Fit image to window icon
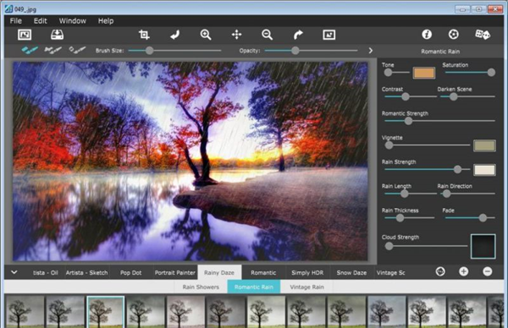Viewport: 508px width, 328px height. pos(329,35)
